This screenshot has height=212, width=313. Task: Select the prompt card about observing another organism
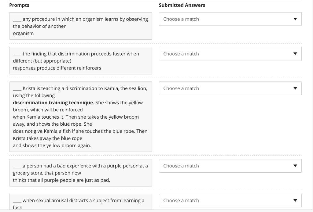point(80,26)
